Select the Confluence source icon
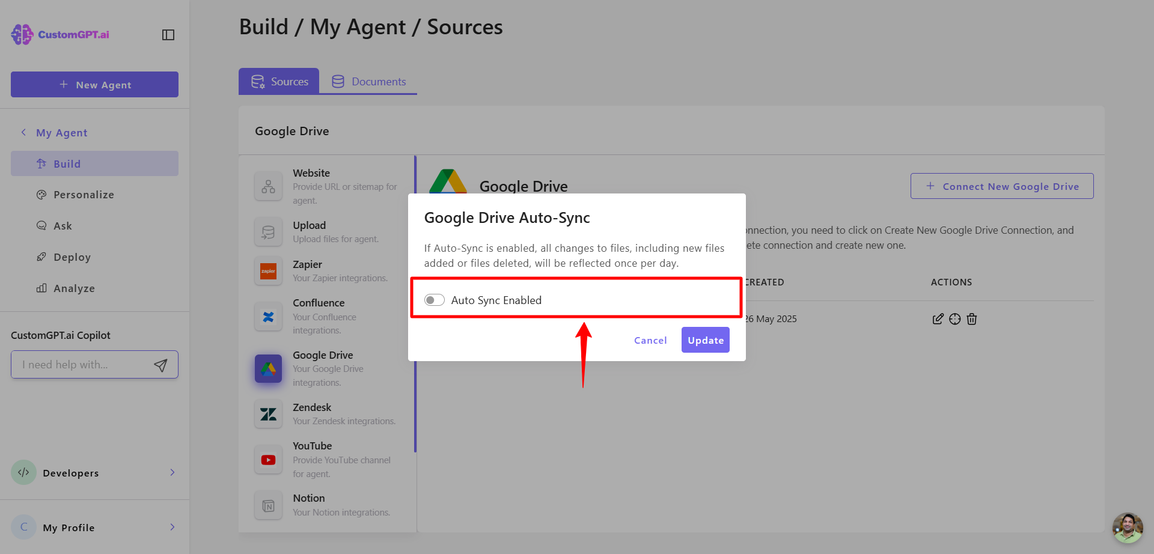1154x554 pixels. 268,317
